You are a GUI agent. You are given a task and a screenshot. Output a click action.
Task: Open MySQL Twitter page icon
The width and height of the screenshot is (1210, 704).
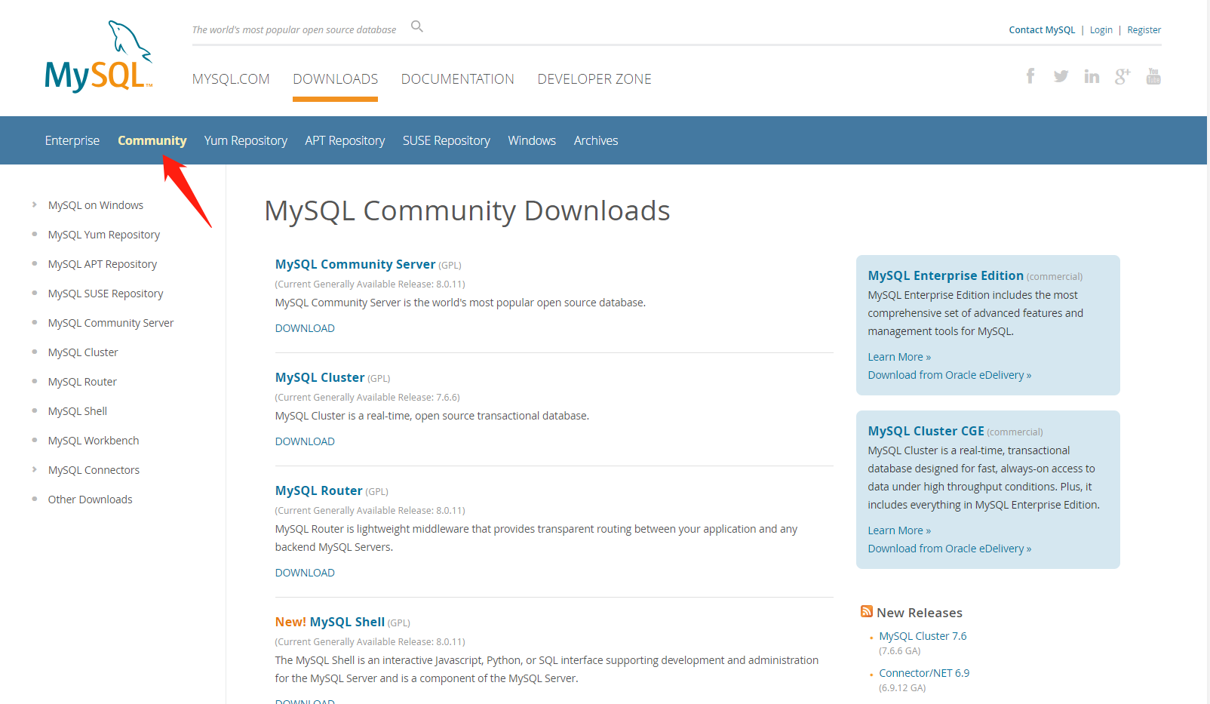1061,76
